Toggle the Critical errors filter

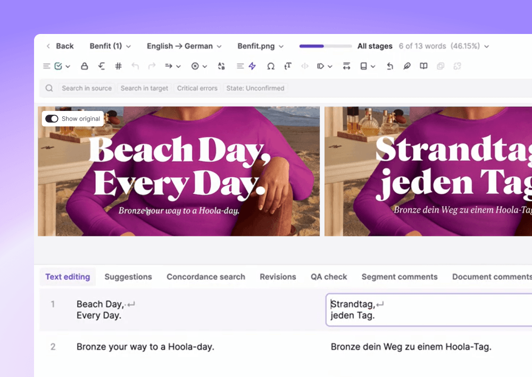click(x=197, y=88)
